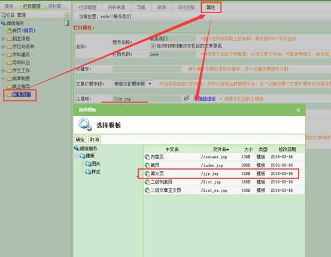Click the 导师队伍 folder icon
Image resolution: width=331 pixels, height=257 pixels.
point(10,62)
